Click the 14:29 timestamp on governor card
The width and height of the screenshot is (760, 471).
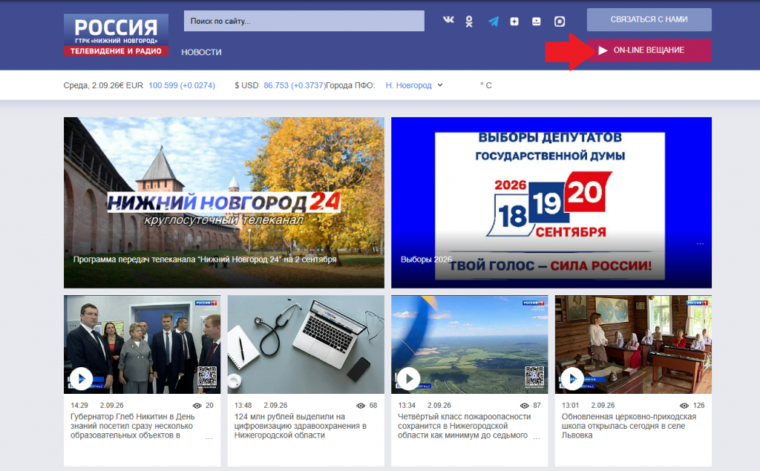click(x=79, y=405)
